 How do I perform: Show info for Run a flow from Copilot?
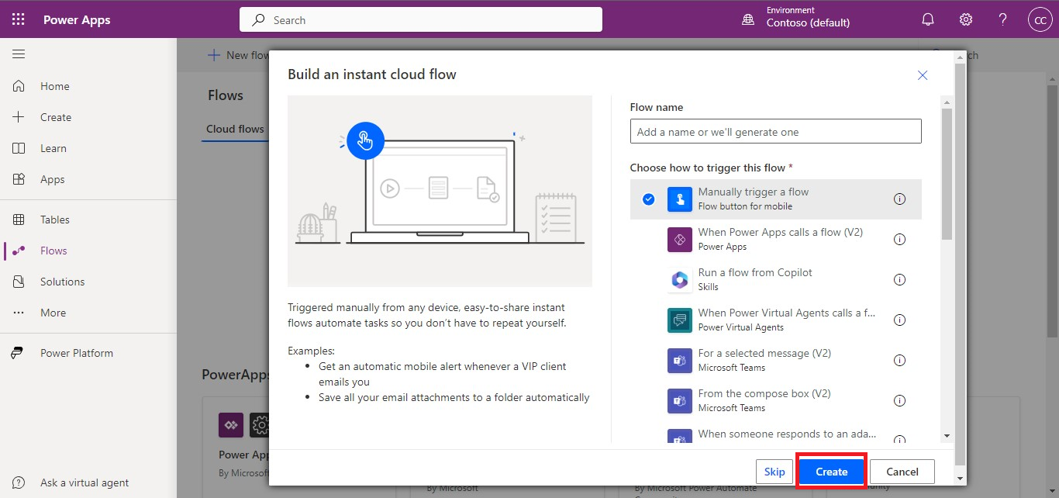click(899, 280)
